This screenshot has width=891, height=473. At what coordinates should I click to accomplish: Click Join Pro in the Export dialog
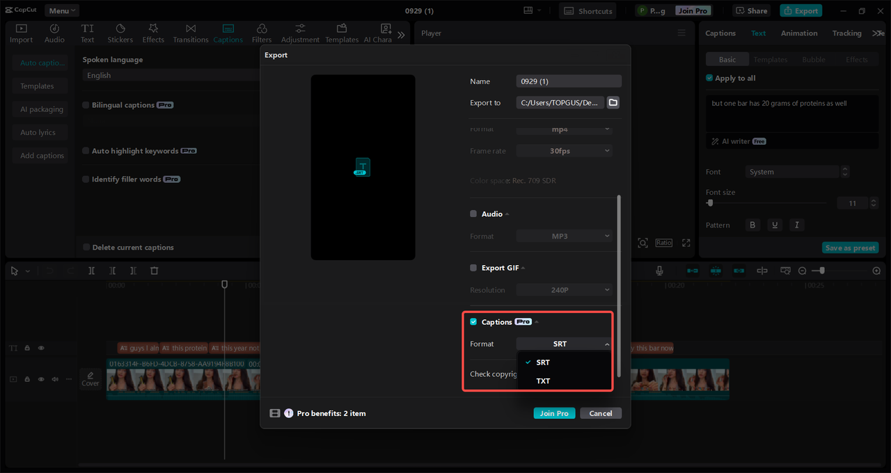pos(555,413)
